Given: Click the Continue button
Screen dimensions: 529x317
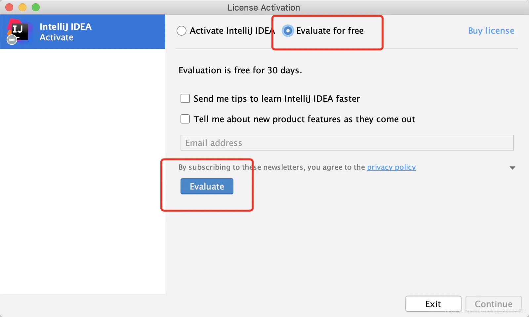Looking at the screenshot, I should (493, 304).
